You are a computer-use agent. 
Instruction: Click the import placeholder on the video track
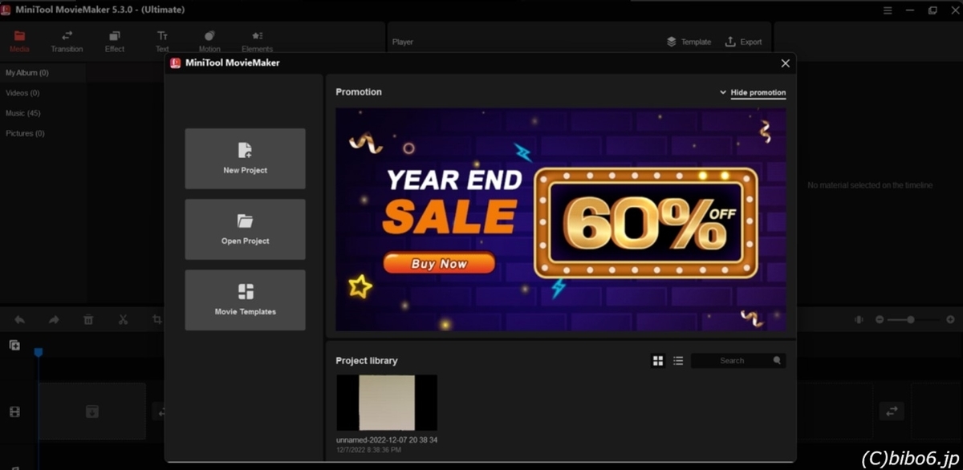click(92, 411)
